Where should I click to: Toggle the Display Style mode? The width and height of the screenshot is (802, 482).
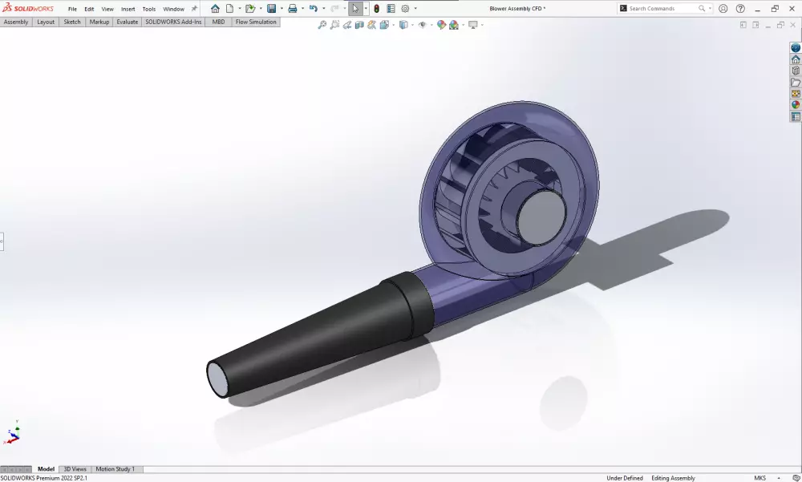[404, 25]
